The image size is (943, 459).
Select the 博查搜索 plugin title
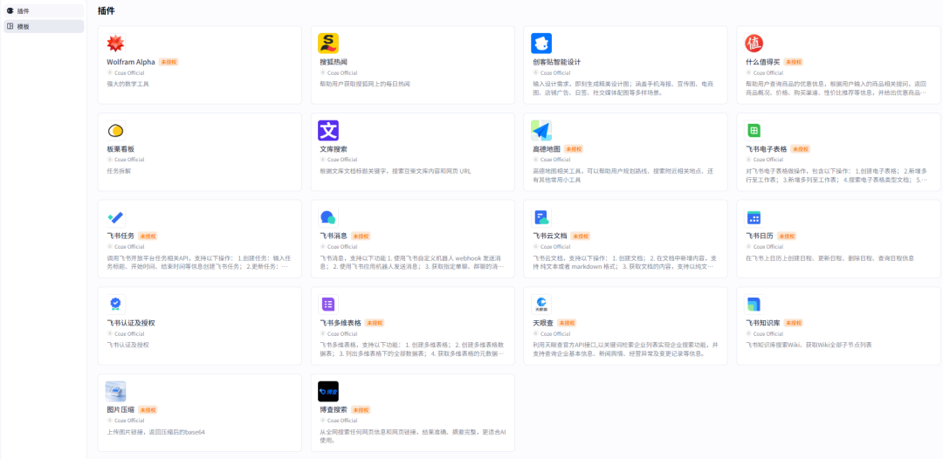point(334,410)
